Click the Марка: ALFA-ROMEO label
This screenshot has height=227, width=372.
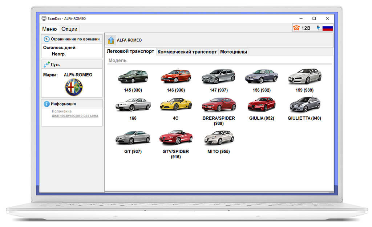click(x=68, y=75)
